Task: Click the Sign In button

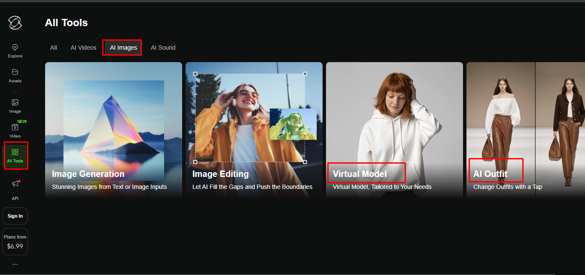Action: 15,215
